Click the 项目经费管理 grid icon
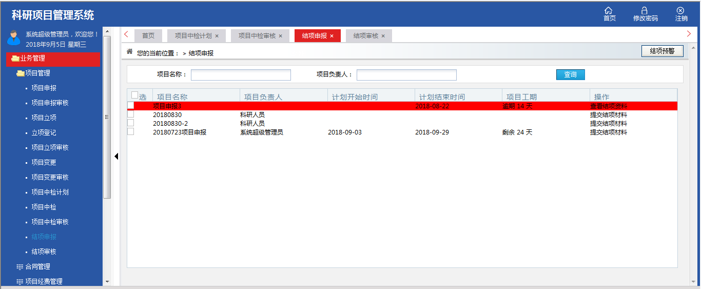The height and width of the screenshot is (289, 701). (x=20, y=282)
